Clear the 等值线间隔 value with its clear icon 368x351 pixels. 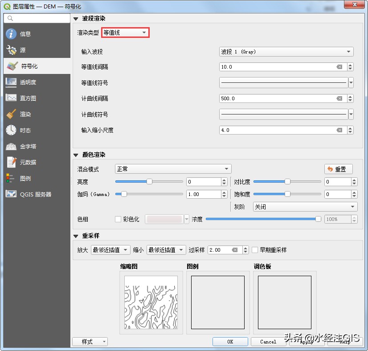click(x=339, y=67)
